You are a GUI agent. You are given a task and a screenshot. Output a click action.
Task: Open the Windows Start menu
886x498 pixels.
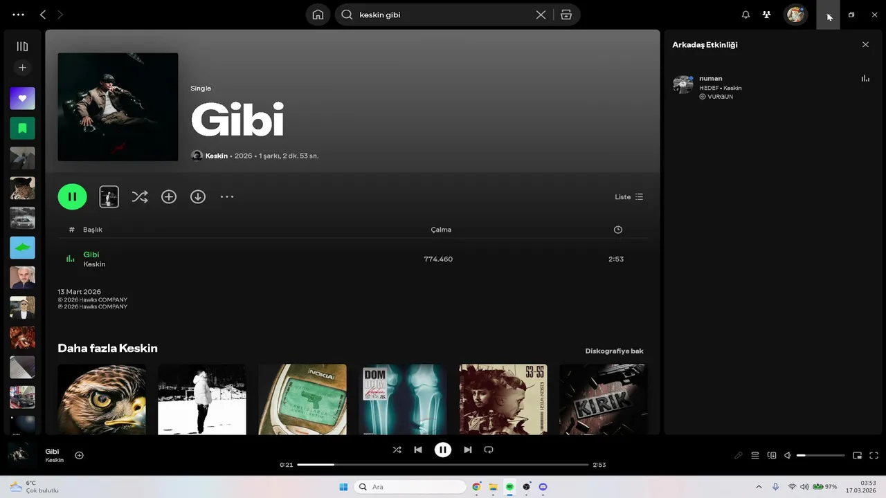pos(343,487)
